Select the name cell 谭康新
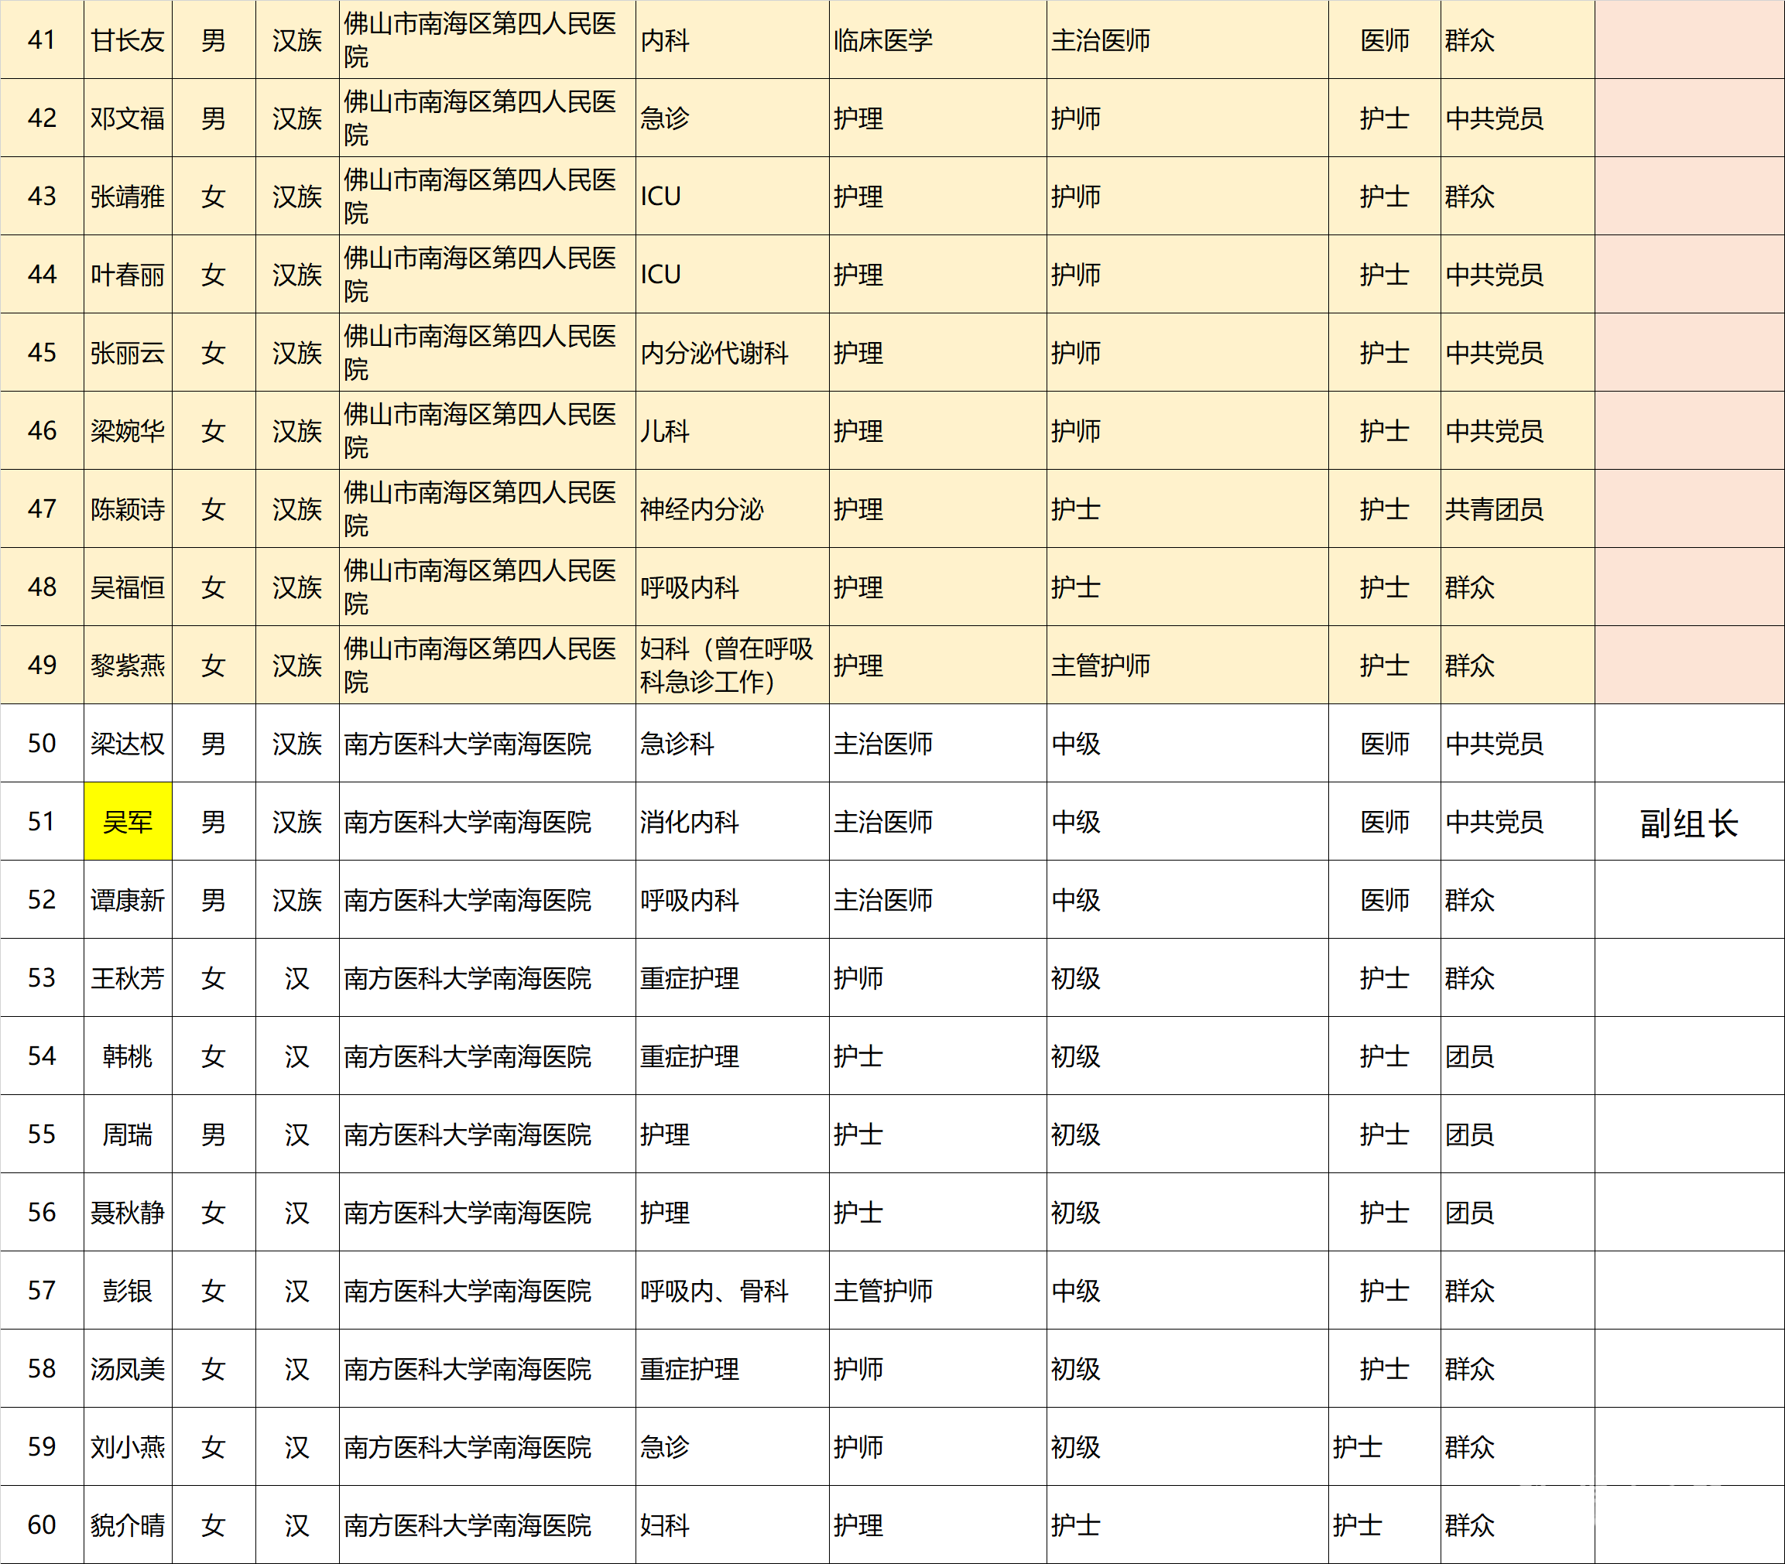1785x1564 pixels. 128,900
